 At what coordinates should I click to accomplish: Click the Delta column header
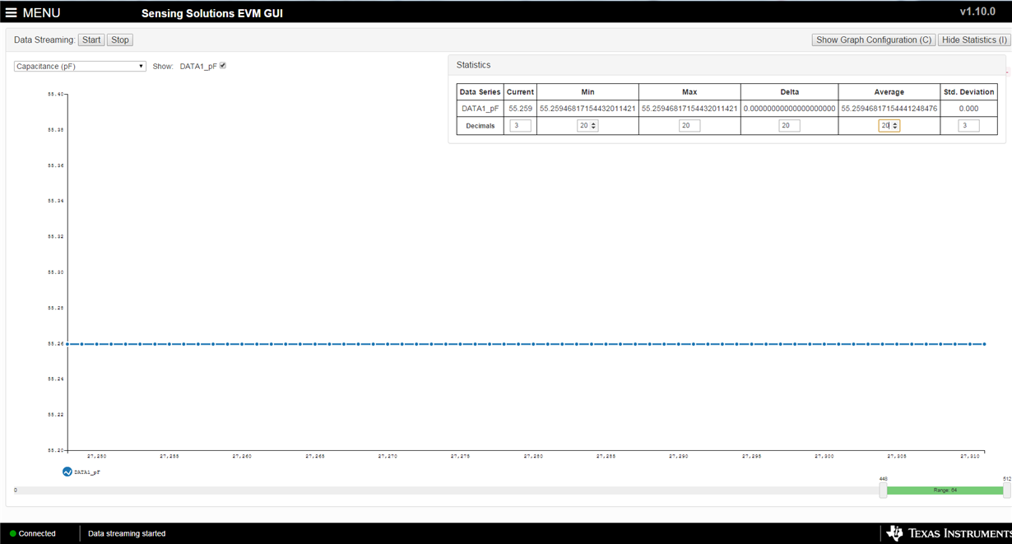[789, 92]
